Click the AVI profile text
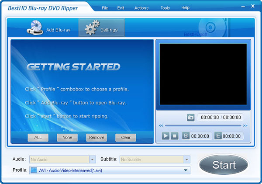262x184 pixels. [x=70, y=170]
